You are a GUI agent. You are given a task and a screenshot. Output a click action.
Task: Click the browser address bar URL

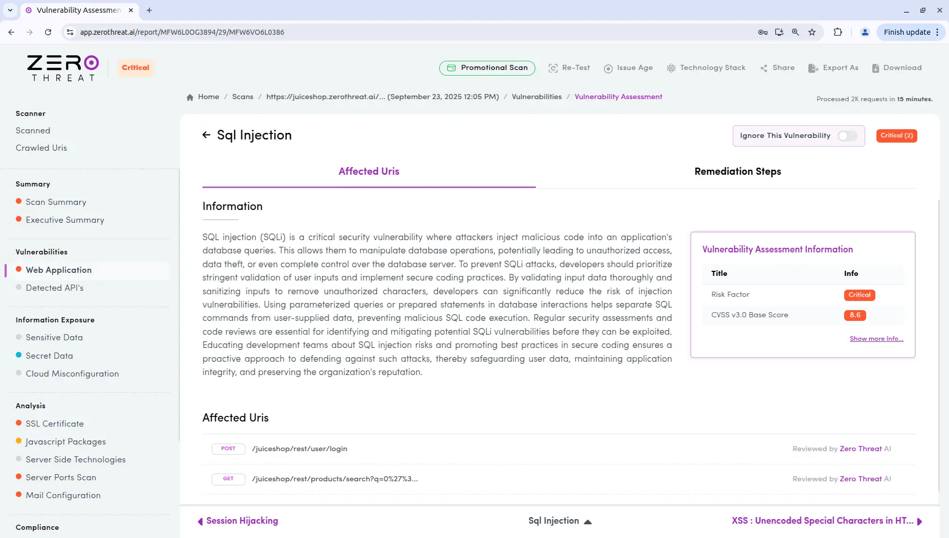click(x=182, y=32)
